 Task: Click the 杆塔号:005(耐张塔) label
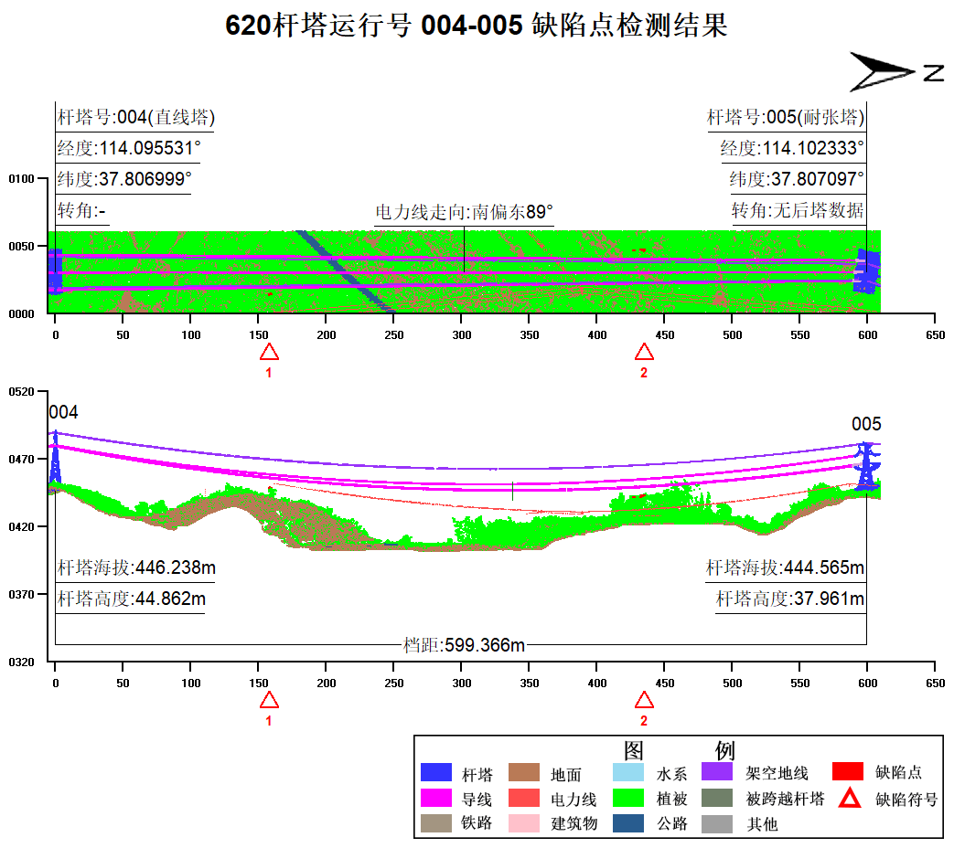[x=786, y=117]
